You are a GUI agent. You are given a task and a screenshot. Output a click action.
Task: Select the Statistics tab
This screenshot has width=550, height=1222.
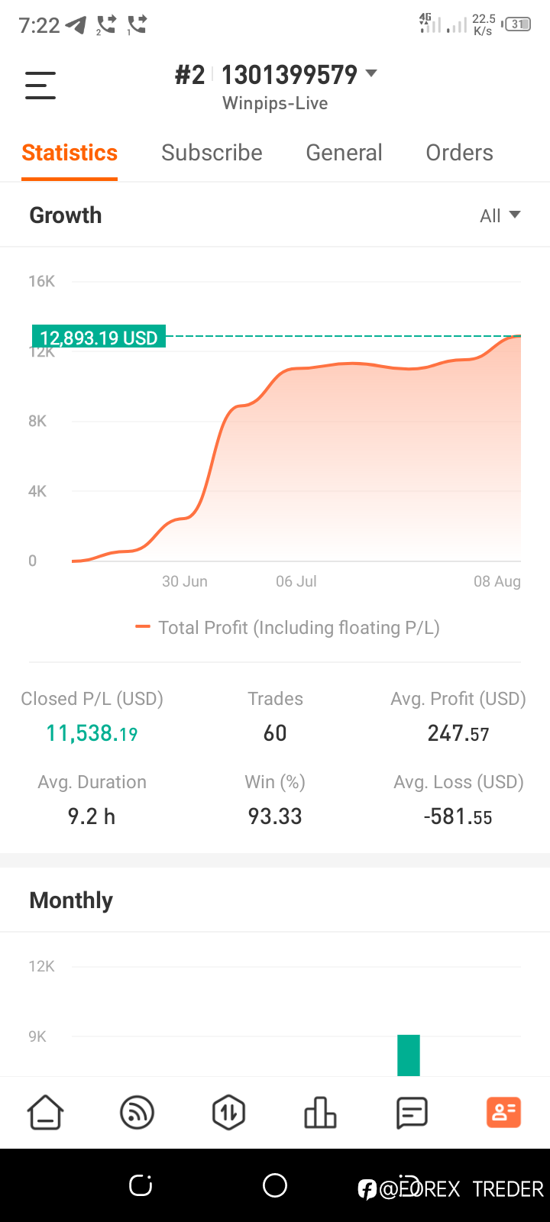[x=70, y=153]
